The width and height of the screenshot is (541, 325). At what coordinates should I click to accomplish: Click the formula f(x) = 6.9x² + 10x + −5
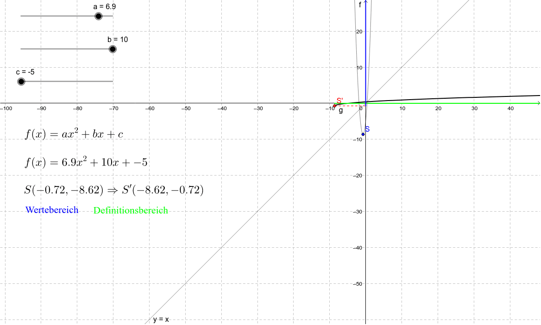[x=86, y=162]
